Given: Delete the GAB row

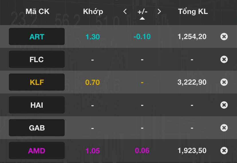Looking at the screenshot, I should [224, 128].
